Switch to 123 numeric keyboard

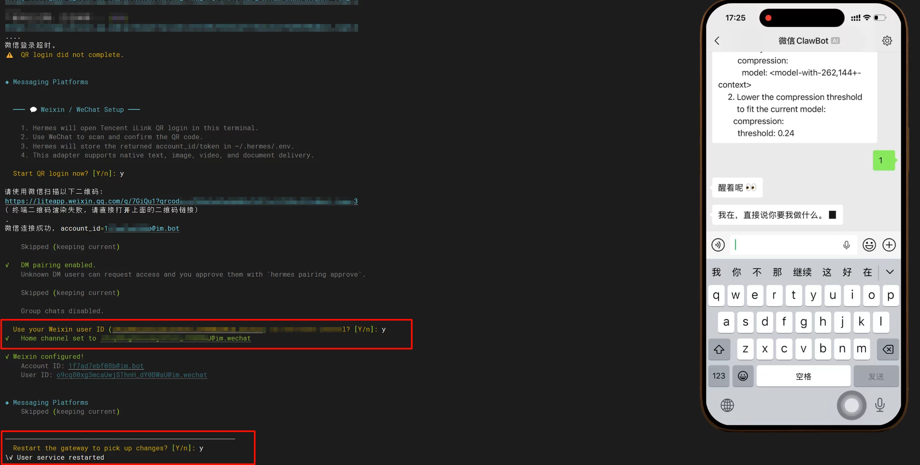pyautogui.click(x=719, y=376)
